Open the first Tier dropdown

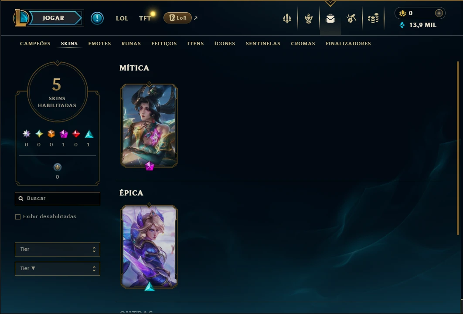pyautogui.click(x=58, y=250)
